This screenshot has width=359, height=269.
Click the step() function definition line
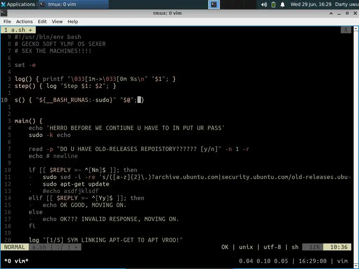tap(66, 86)
